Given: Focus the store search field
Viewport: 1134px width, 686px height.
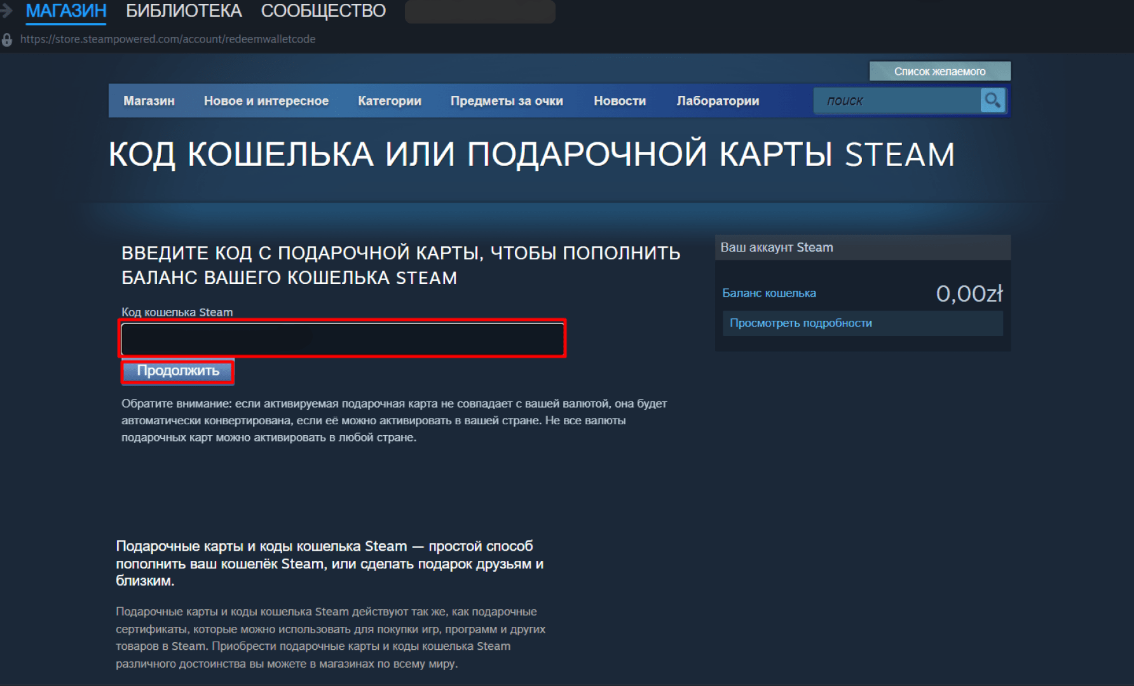Looking at the screenshot, I should (x=897, y=100).
